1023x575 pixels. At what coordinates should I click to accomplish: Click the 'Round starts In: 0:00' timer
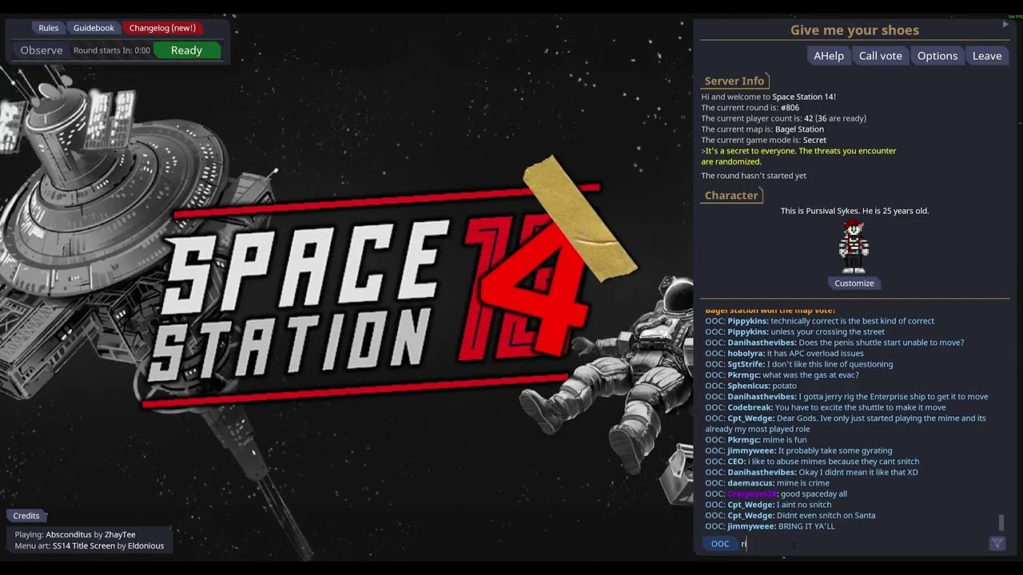pos(112,50)
